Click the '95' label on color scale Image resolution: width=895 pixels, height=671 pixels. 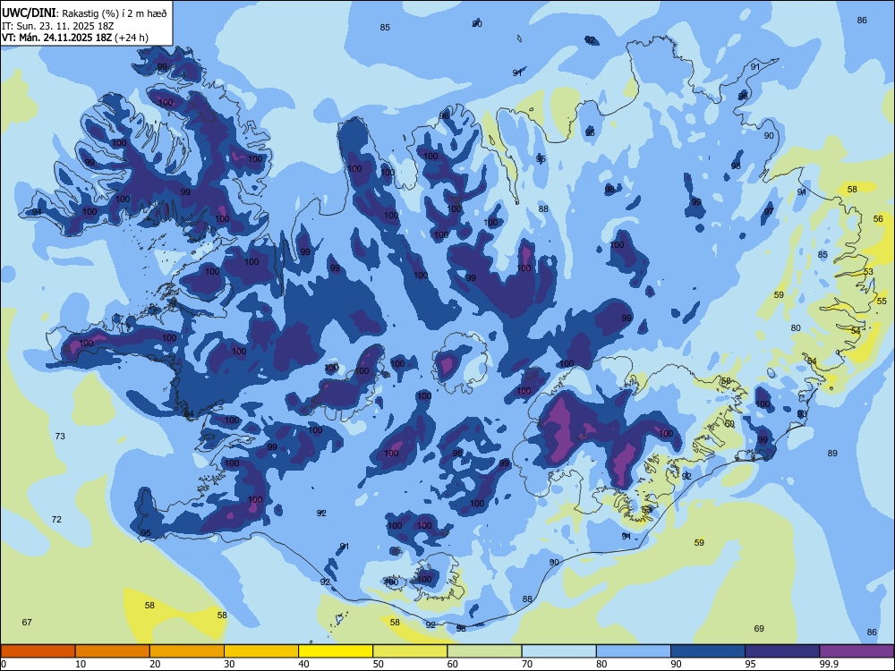(x=751, y=664)
